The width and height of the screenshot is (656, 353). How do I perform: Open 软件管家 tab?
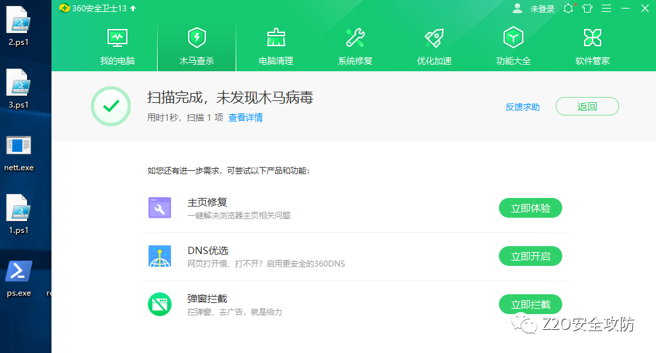[593, 46]
